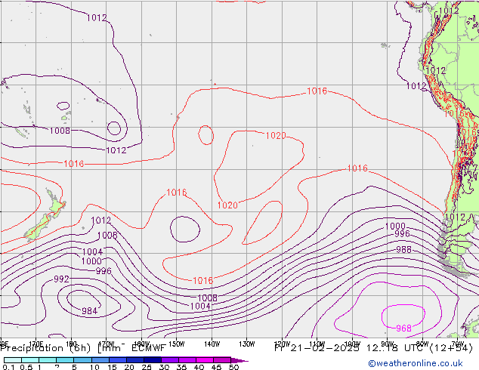Click the 1004 label near 170W

click(x=92, y=252)
